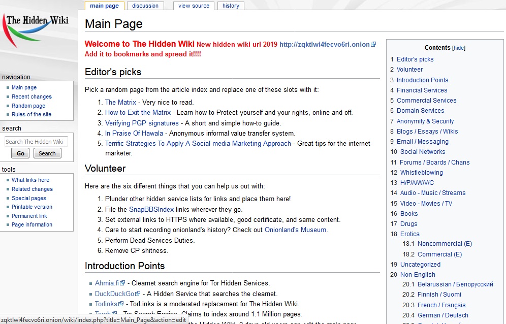The width and height of the screenshot is (506, 324).
Task: Open the history tab
Action: click(x=231, y=6)
